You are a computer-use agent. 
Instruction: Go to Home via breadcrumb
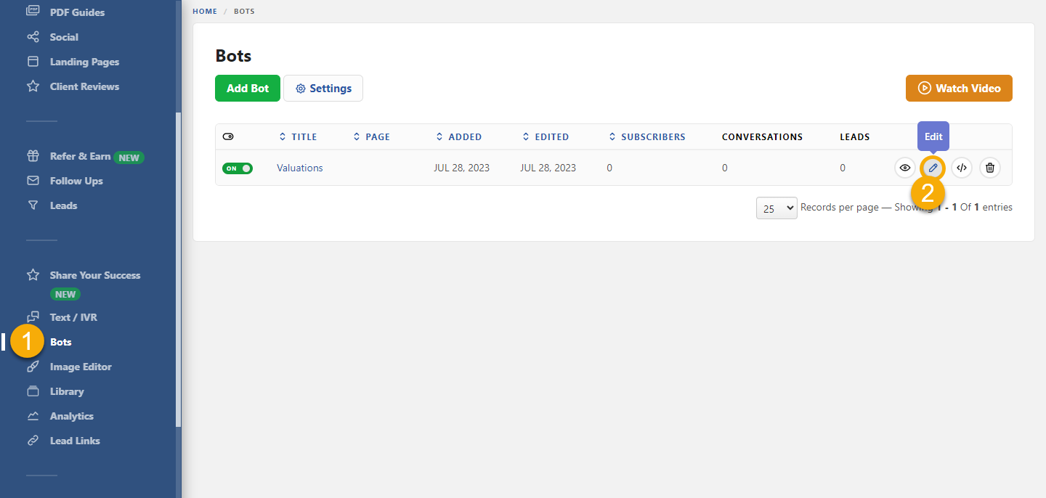point(205,12)
